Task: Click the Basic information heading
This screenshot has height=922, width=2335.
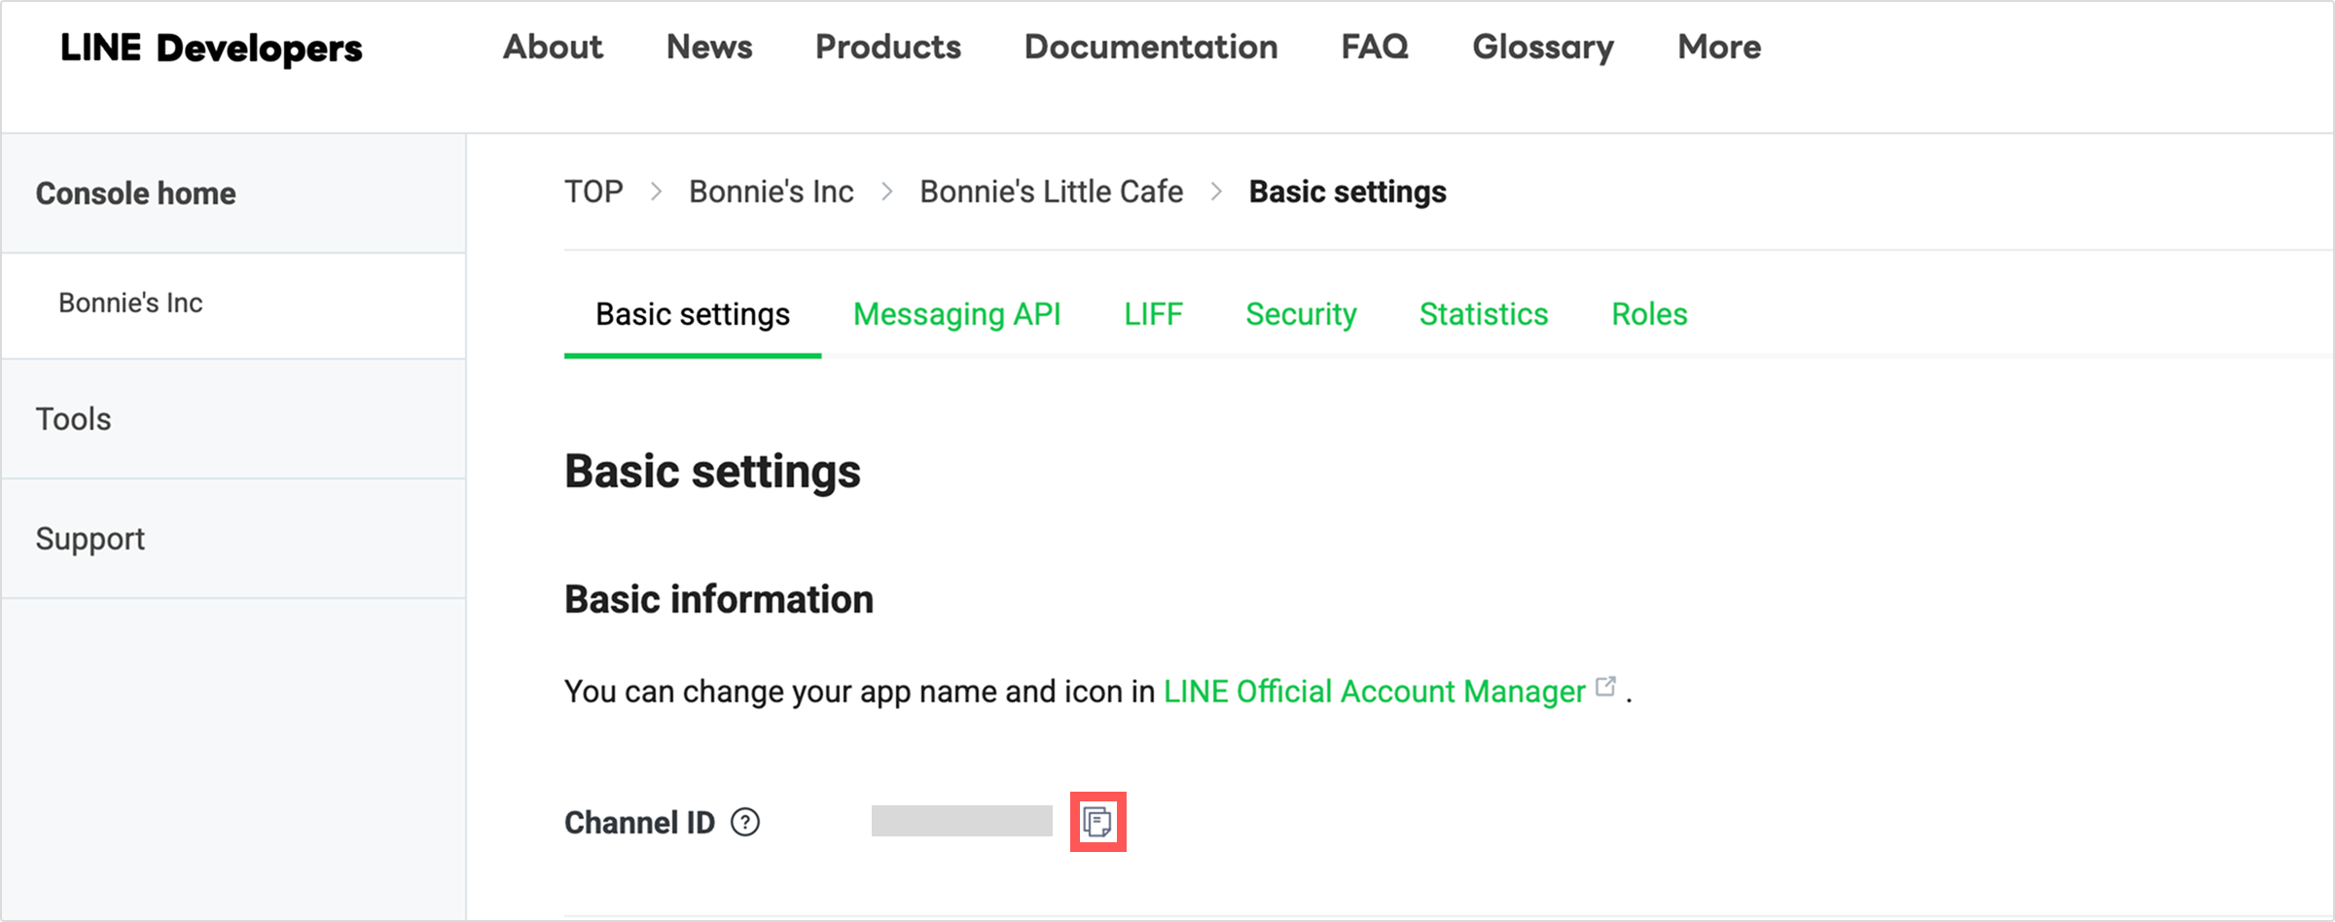Action: pos(719,599)
